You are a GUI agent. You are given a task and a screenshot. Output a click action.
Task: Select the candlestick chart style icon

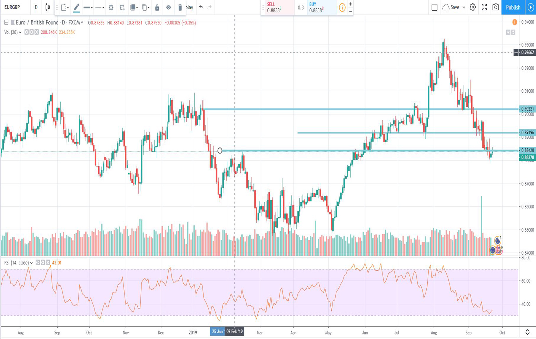tap(47, 6)
